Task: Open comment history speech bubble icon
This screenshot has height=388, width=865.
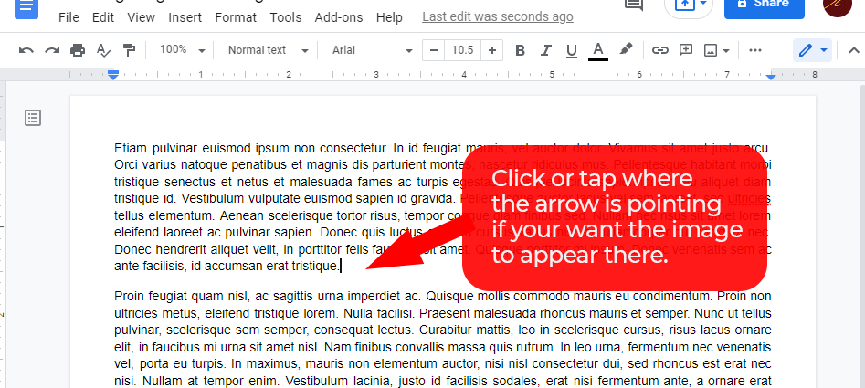Action: pyautogui.click(x=633, y=5)
